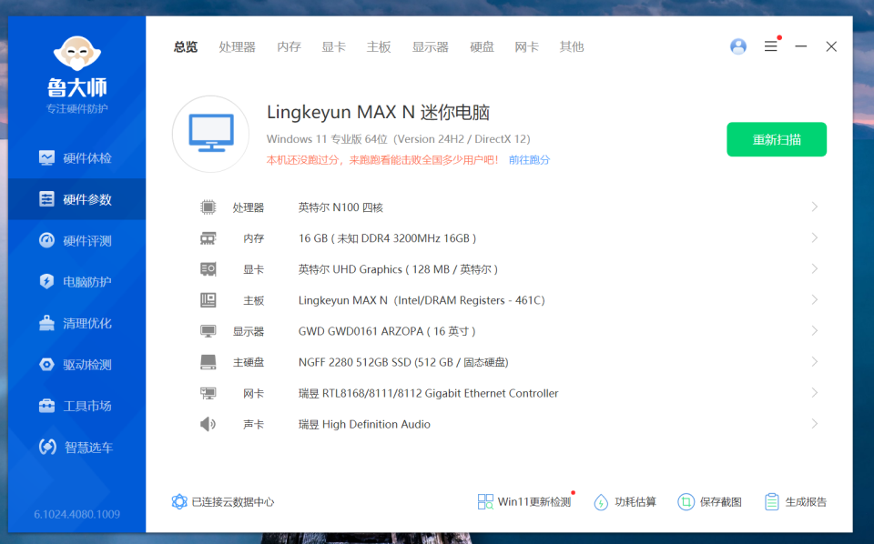
Task: Switch to the 网卡 tab
Action: [x=527, y=46]
